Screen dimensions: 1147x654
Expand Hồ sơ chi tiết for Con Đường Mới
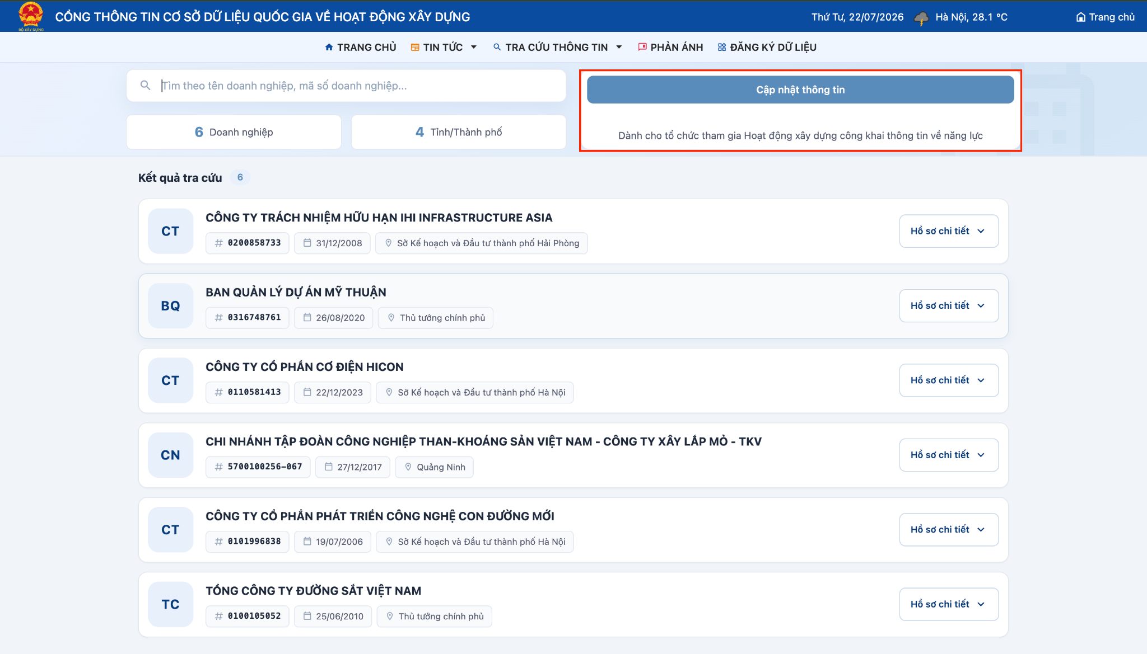949,529
